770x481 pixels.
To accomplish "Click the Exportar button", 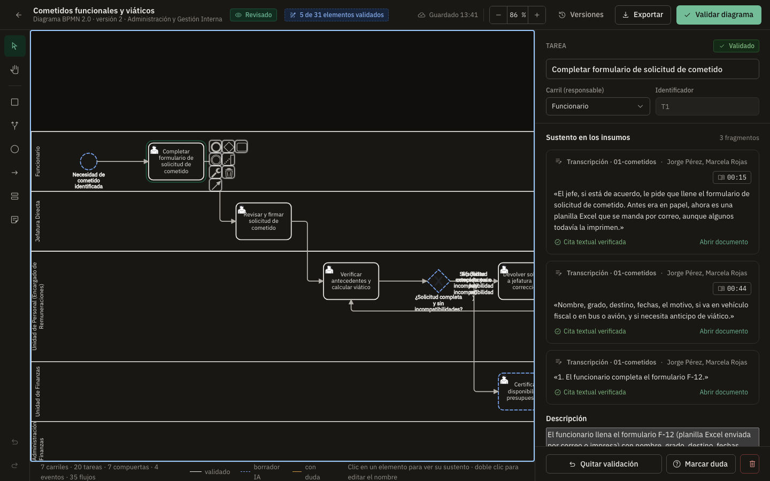I will coord(643,15).
